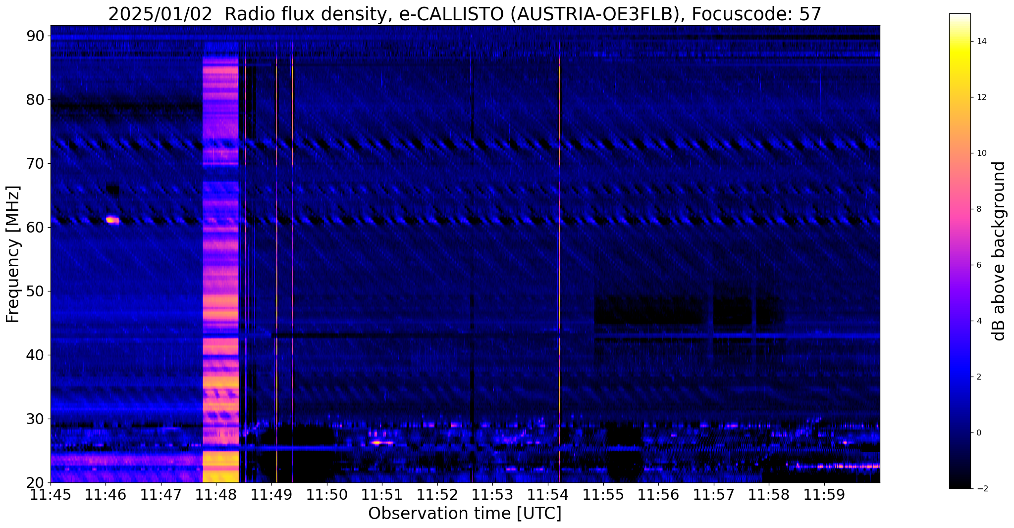
Task: Click the 11:52 time tick label
Action: pos(437,494)
